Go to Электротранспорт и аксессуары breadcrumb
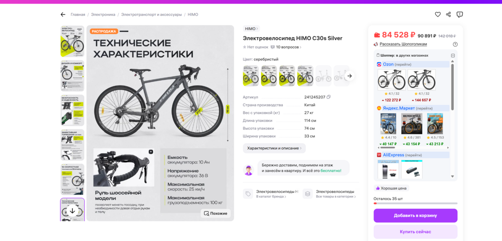 (x=151, y=15)
